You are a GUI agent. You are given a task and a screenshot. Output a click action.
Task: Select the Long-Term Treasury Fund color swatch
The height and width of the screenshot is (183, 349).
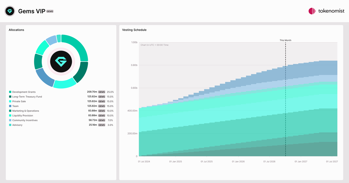tap(10, 97)
